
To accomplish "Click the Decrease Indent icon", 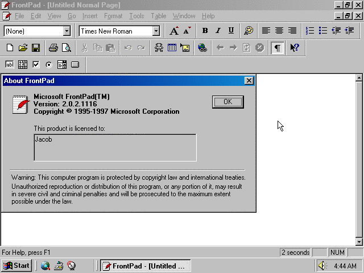I will point(336,31).
